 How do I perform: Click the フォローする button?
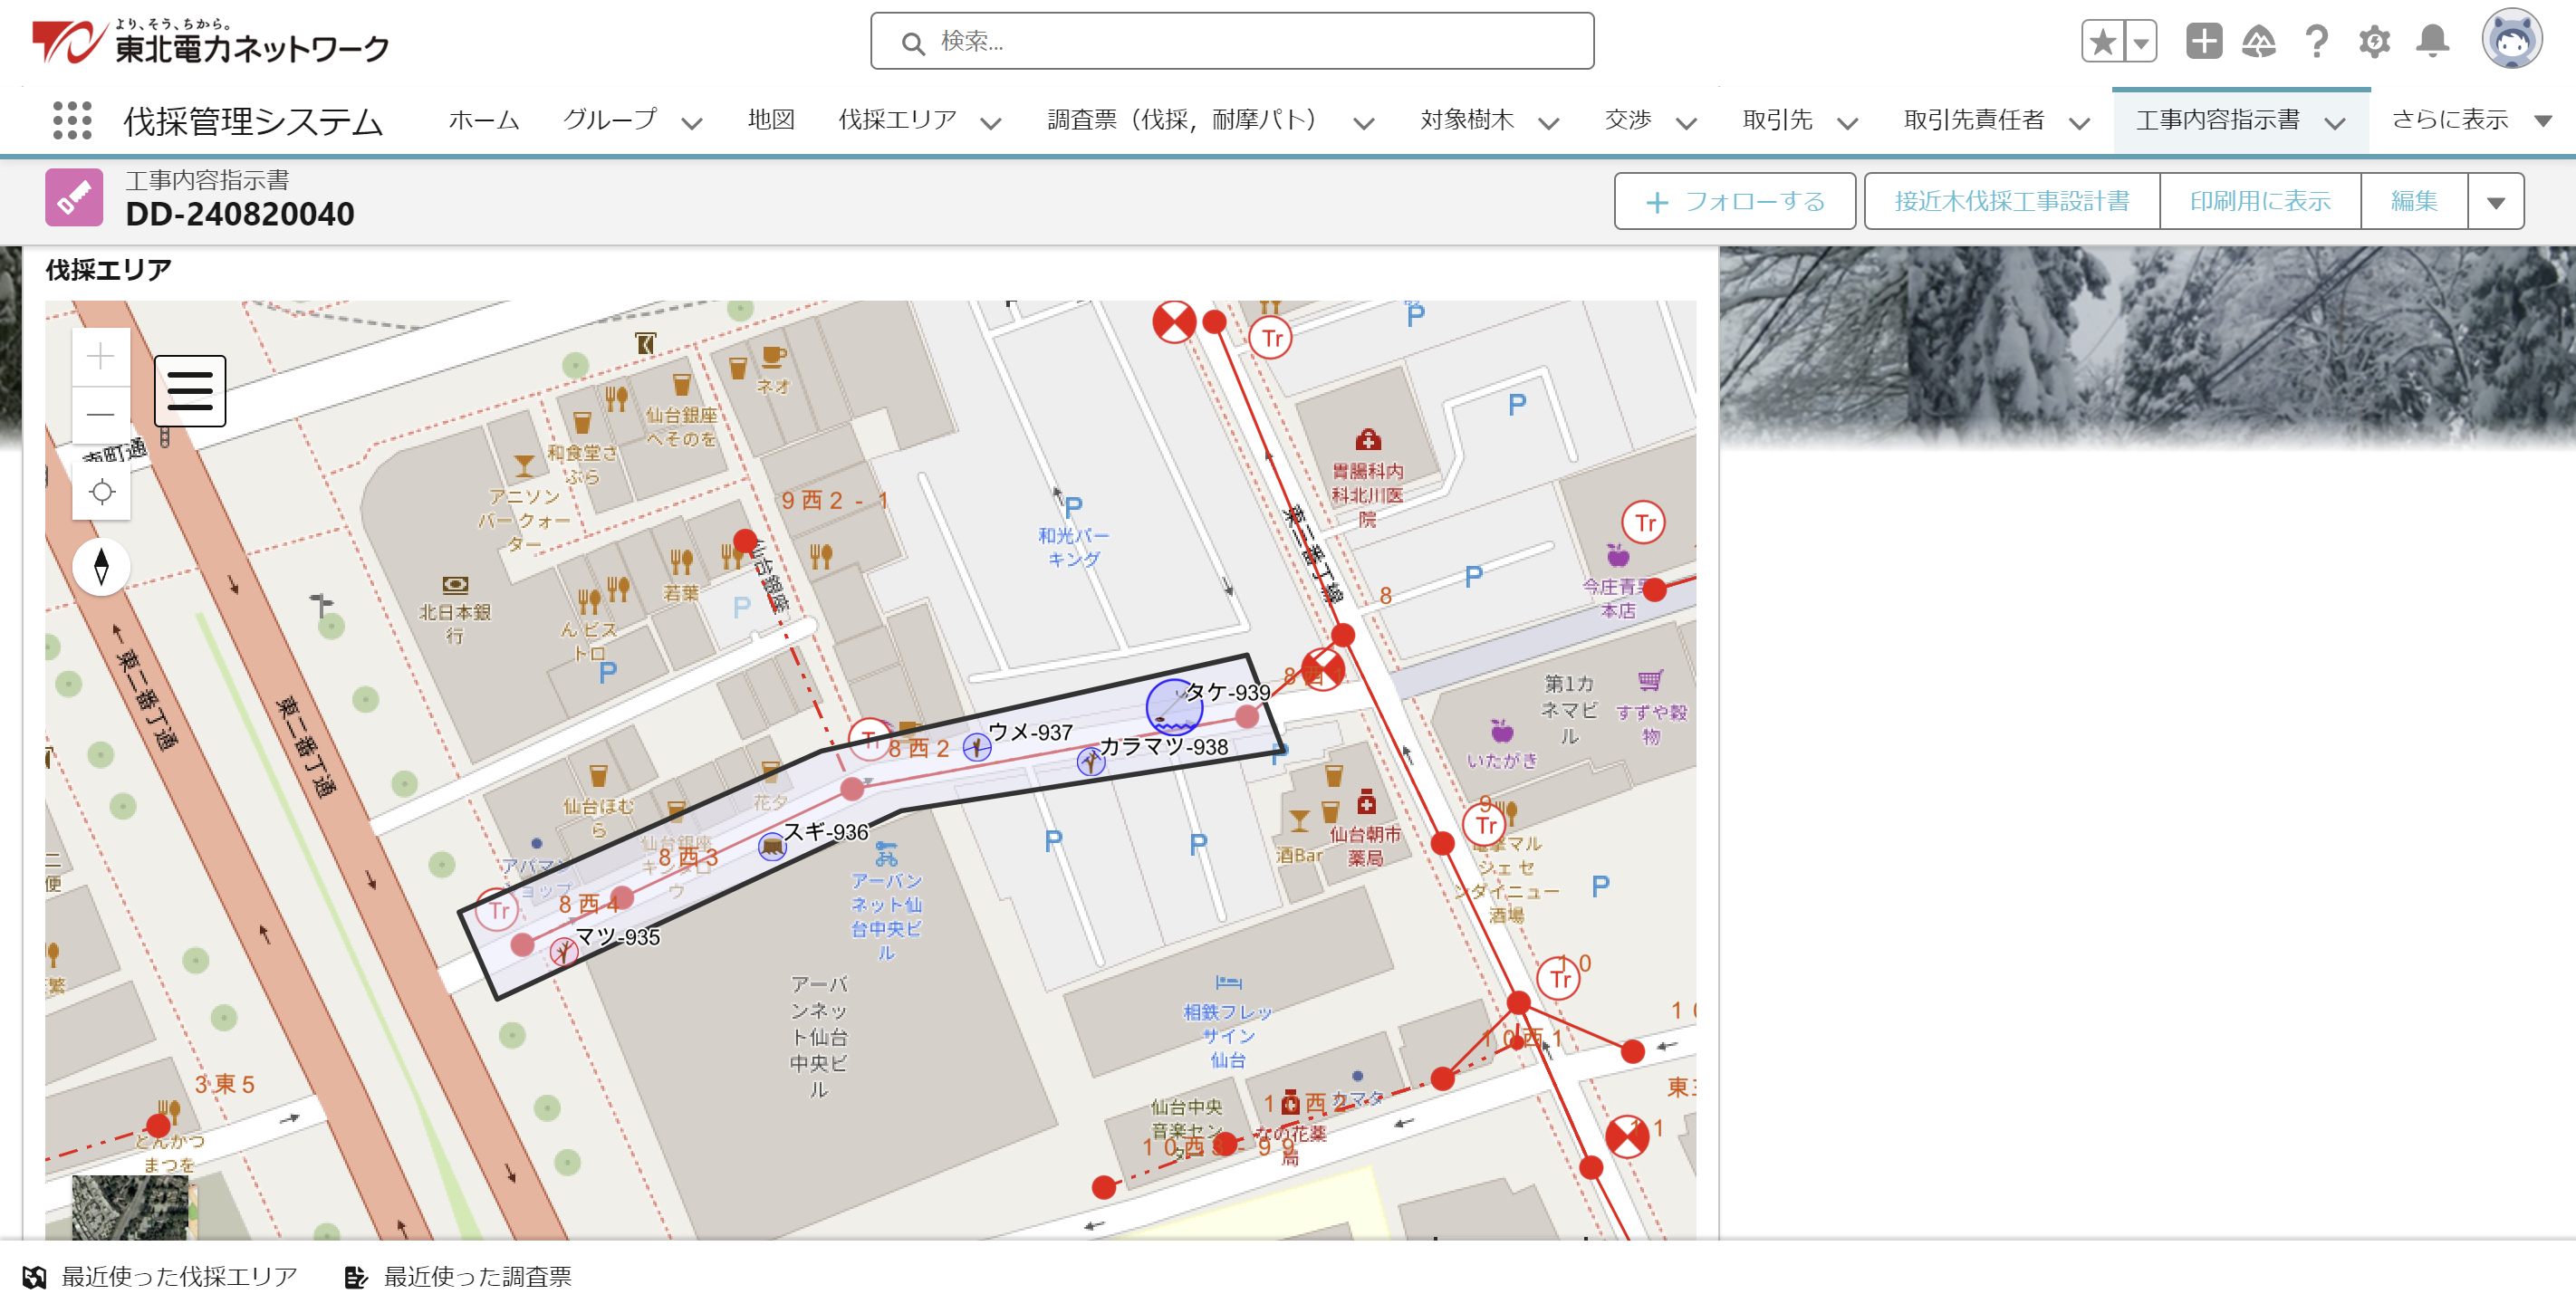(1734, 202)
